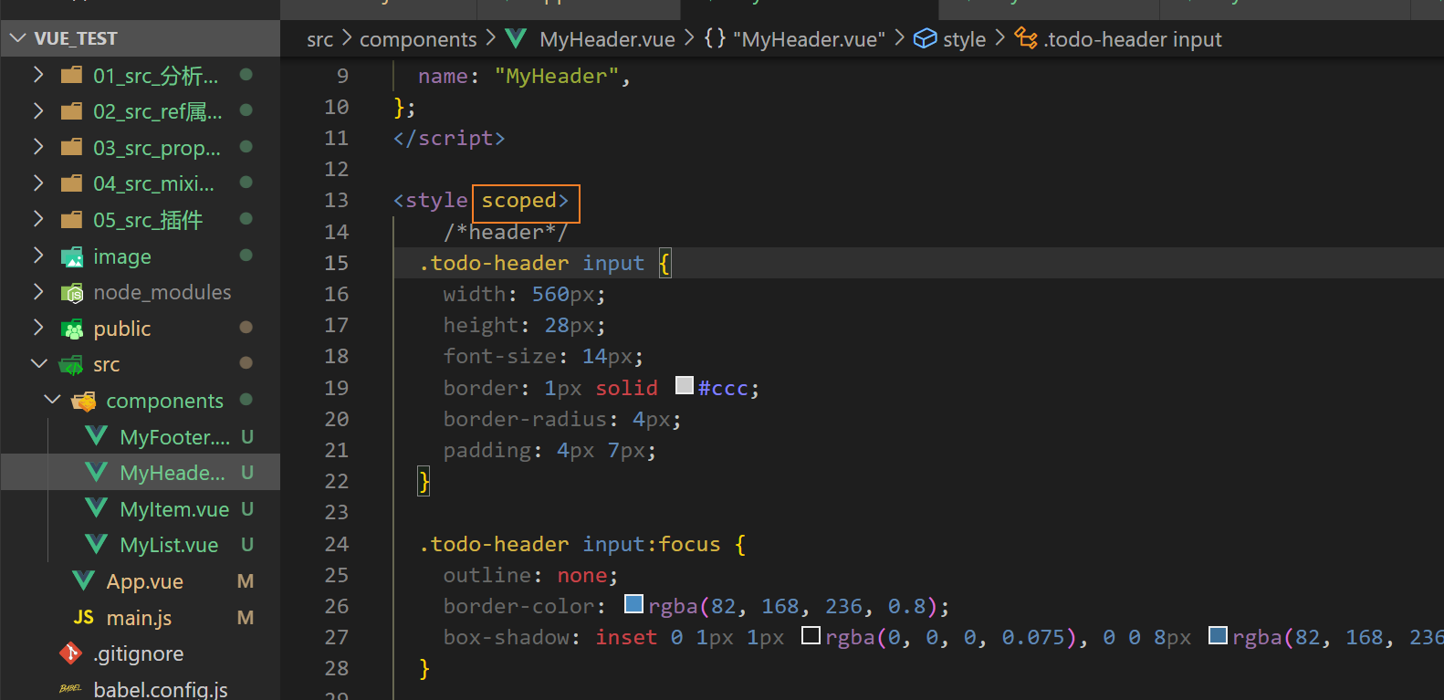Viewport: 1444px width, 700px height.
Task: Click the outline none value
Action: [x=582, y=575]
